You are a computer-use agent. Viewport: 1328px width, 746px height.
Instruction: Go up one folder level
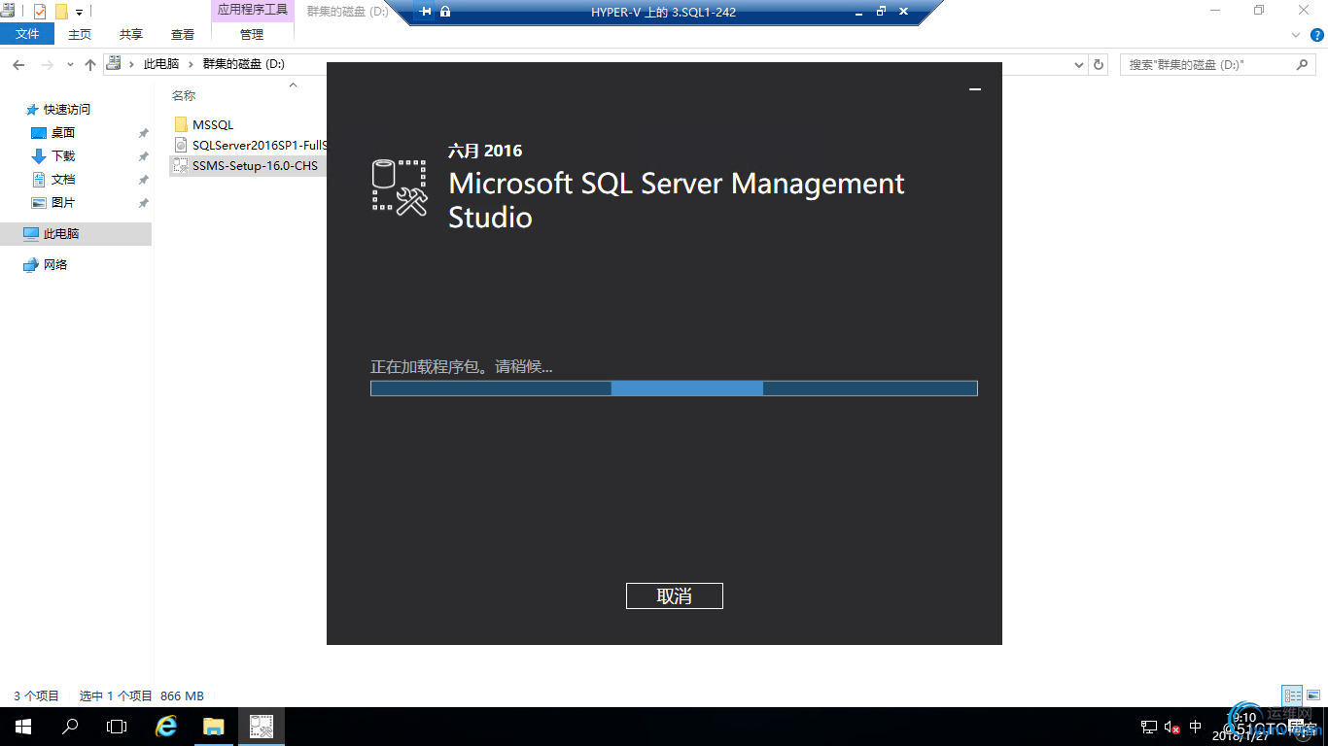pyautogui.click(x=90, y=65)
